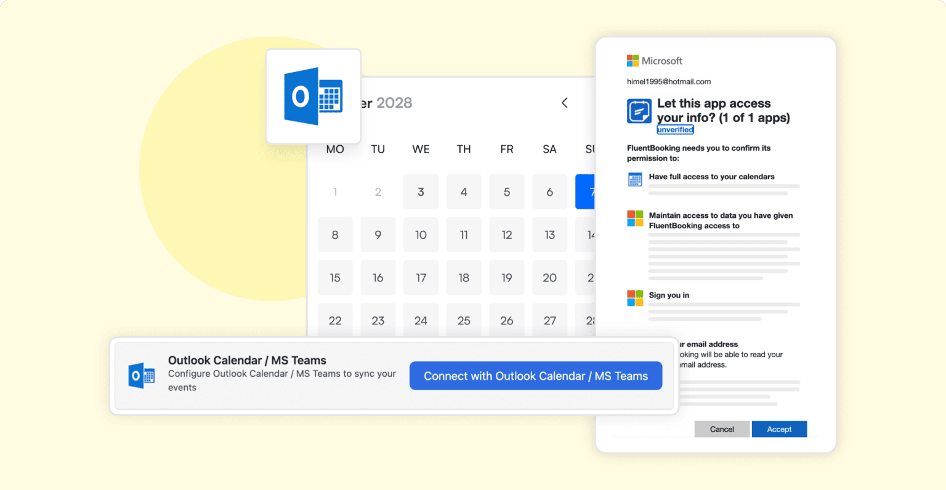Click the large Outlook Calendar logo tile
The height and width of the screenshot is (490, 946).
coord(313,97)
